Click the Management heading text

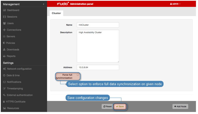tap(11, 4)
